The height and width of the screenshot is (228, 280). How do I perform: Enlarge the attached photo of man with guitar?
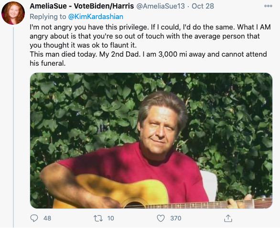[x=151, y=140]
